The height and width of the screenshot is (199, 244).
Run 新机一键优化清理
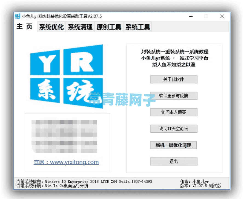tap(174, 145)
